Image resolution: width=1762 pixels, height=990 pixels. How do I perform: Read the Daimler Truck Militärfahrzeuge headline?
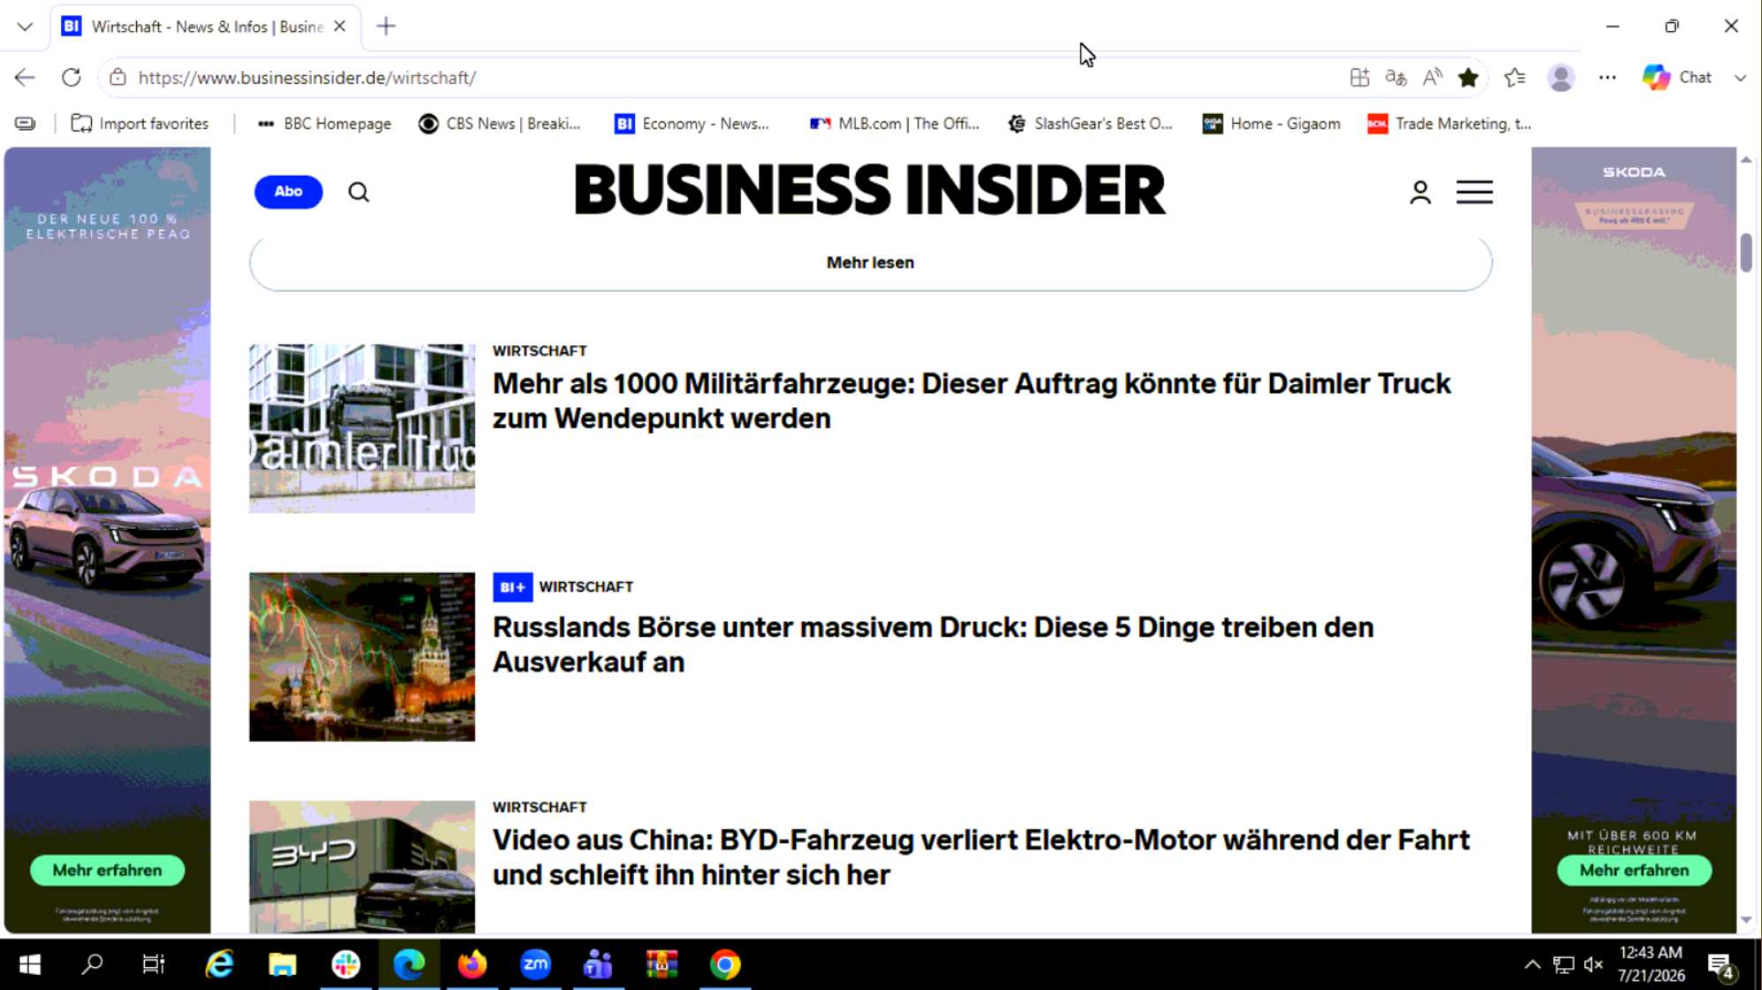[972, 401]
